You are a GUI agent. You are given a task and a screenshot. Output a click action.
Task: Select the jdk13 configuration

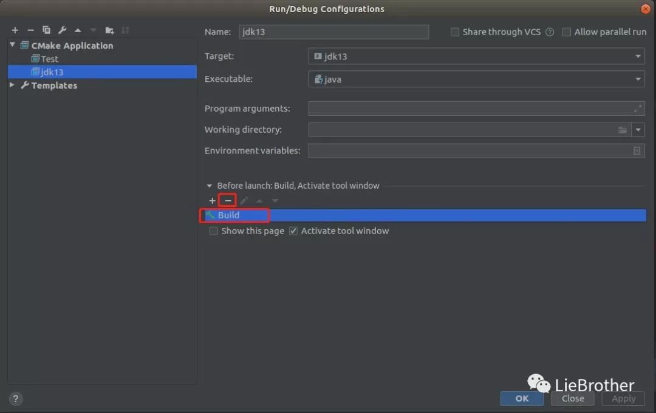102,72
